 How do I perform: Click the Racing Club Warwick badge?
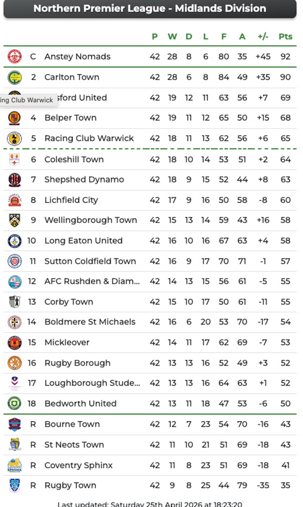(x=14, y=138)
